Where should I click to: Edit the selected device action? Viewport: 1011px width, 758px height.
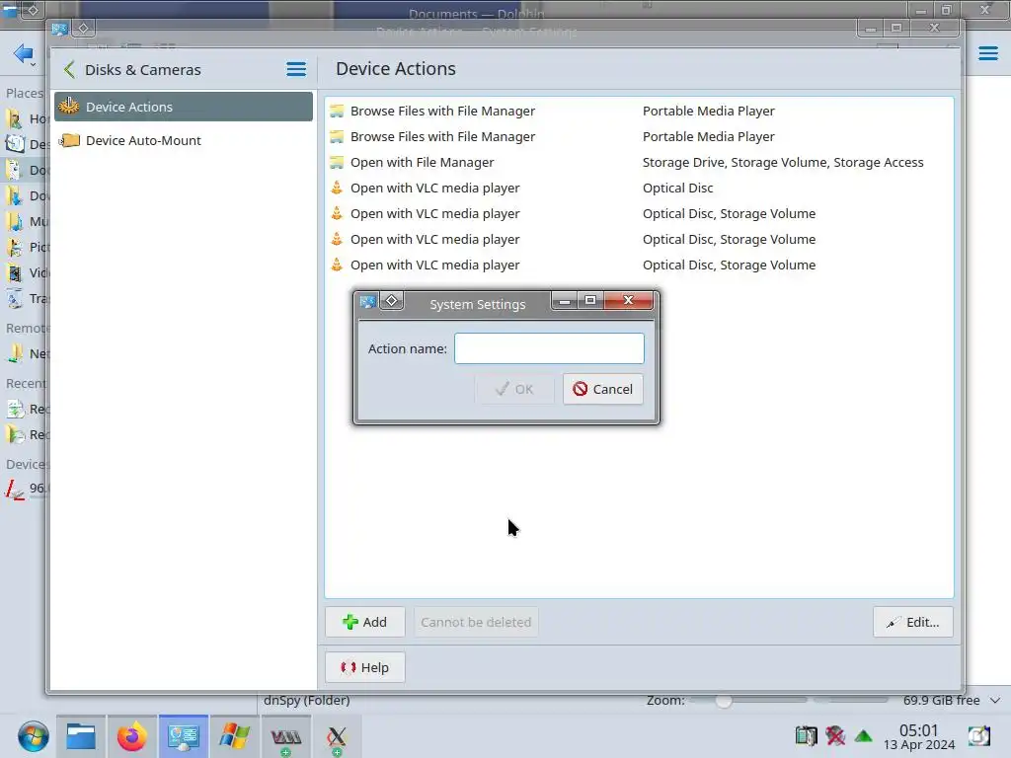coord(913,622)
